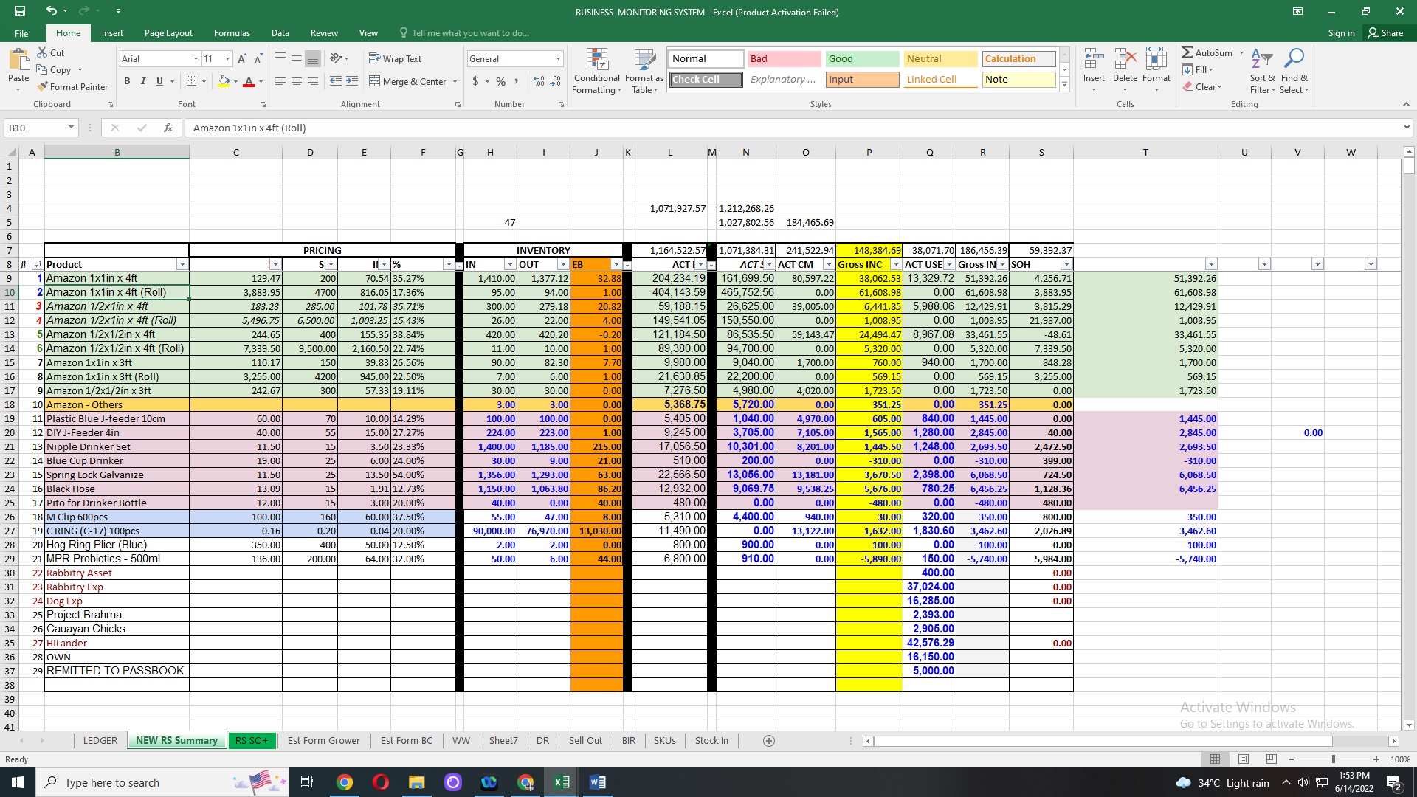1417x797 pixels.
Task: Click the Increase Decimal icon
Action: [539, 81]
